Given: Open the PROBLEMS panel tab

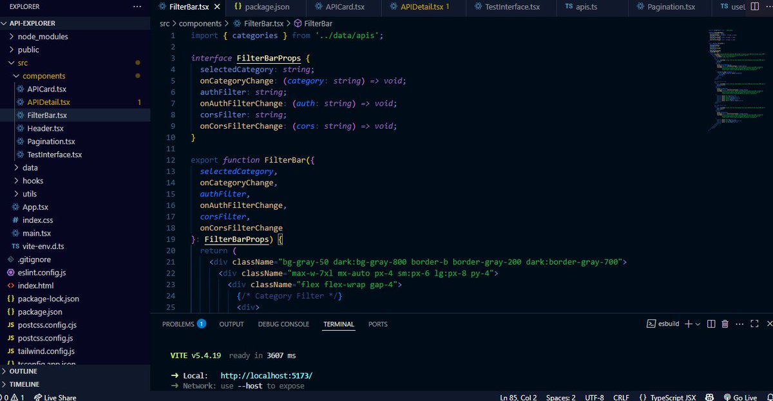Looking at the screenshot, I should [x=184, y=324].
